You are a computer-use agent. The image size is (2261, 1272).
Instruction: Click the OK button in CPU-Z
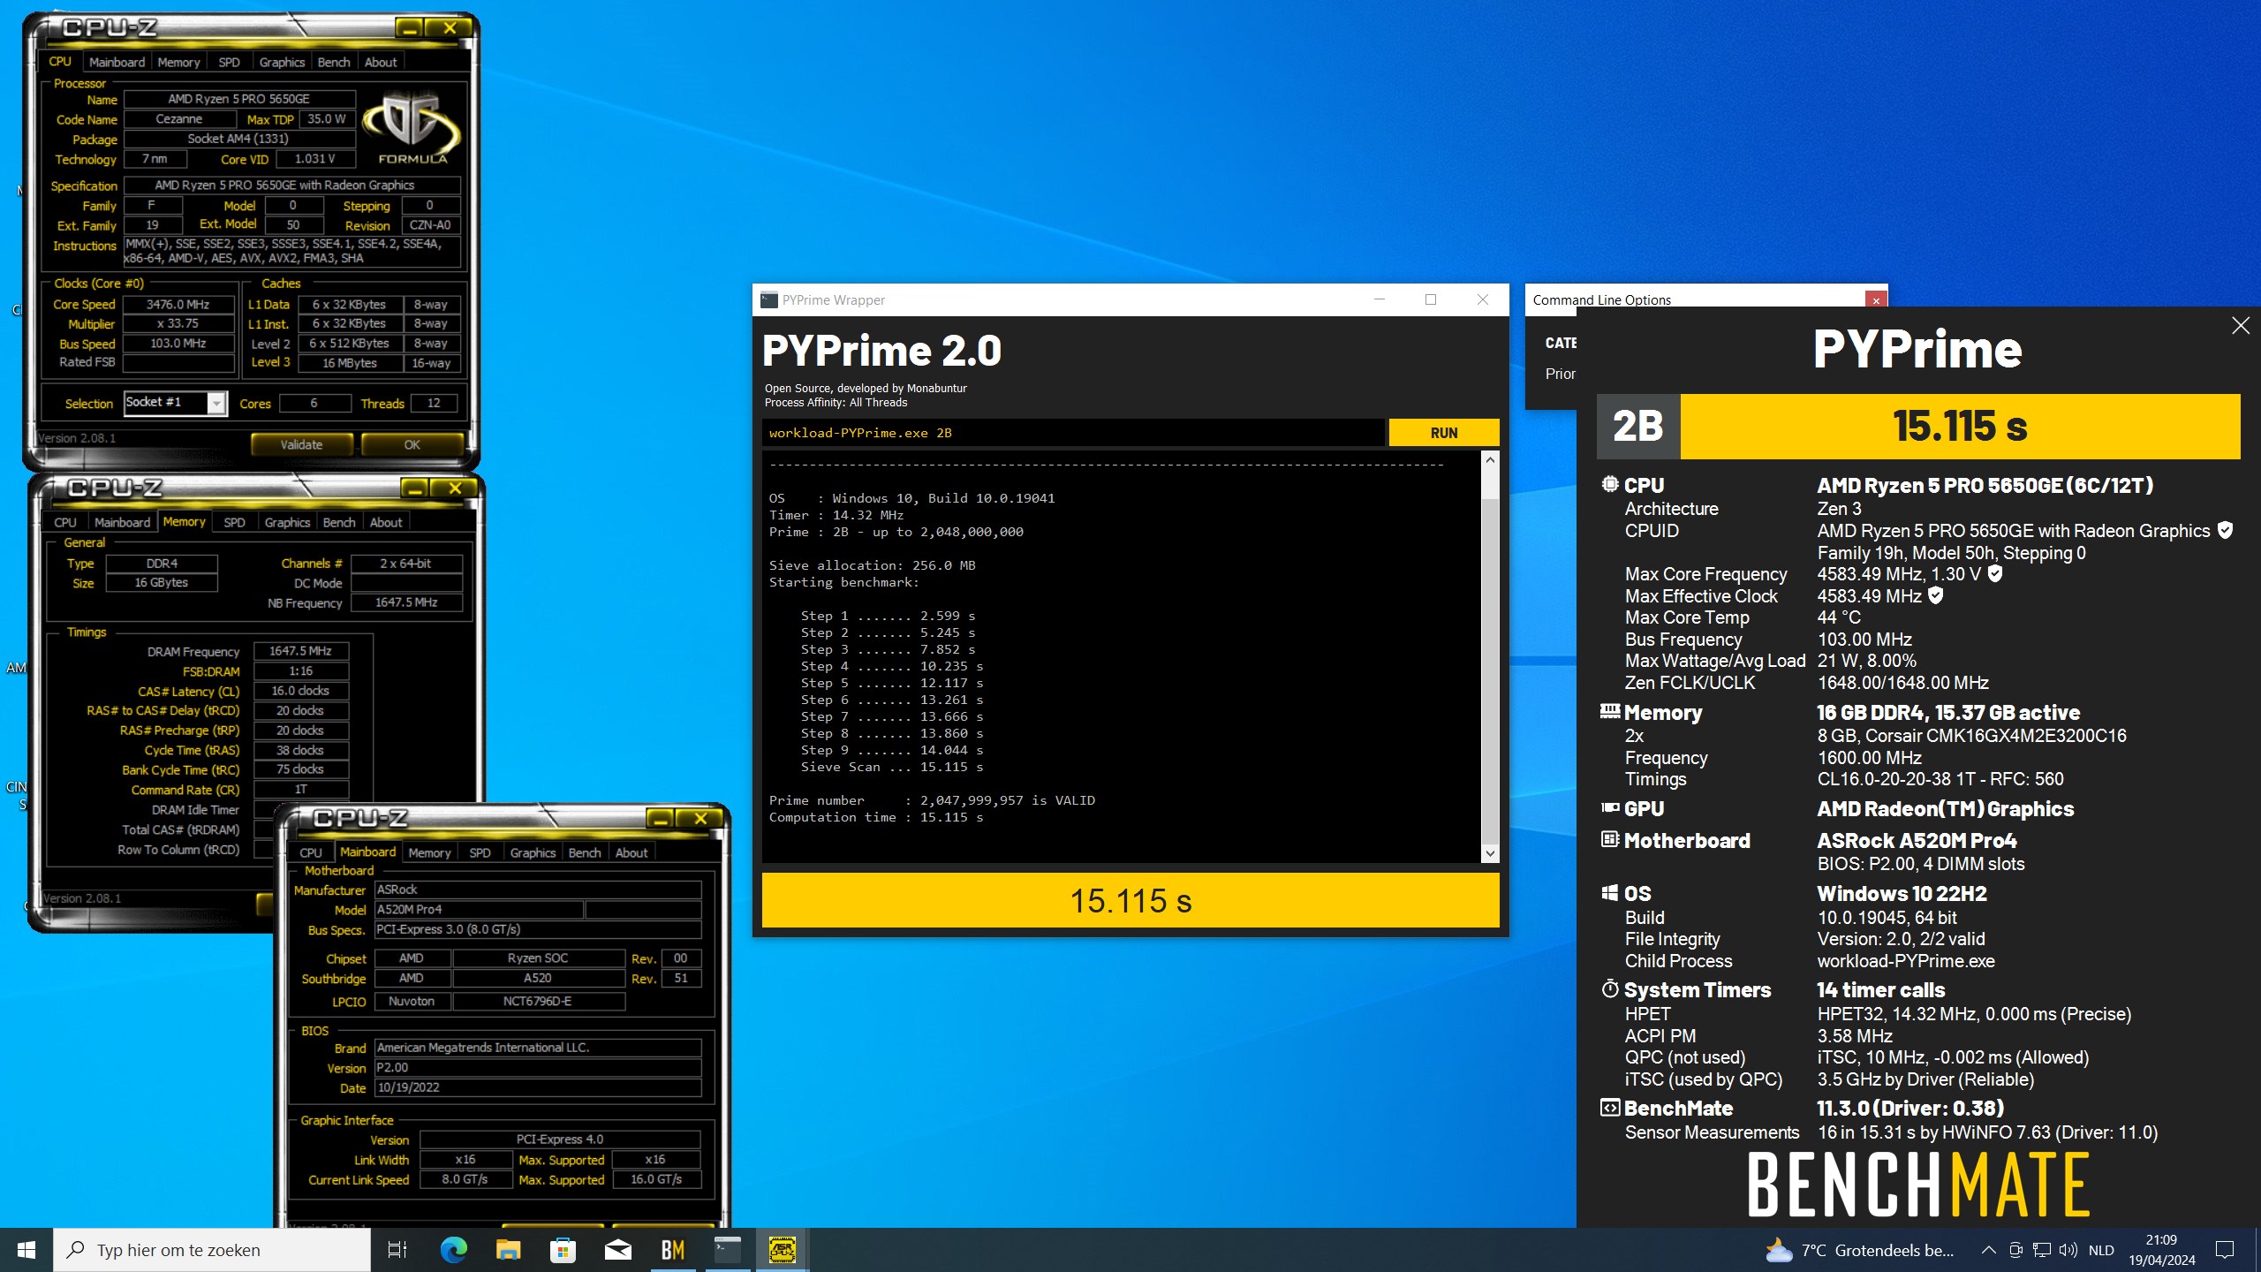(x=412, y=444)
